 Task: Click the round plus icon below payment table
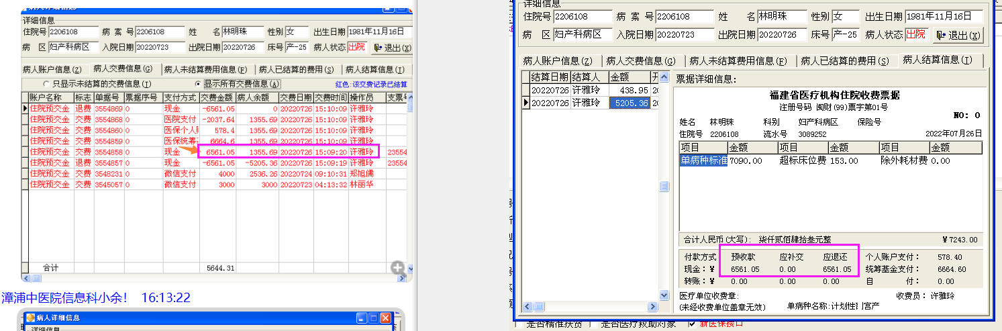tap(398, 268)
